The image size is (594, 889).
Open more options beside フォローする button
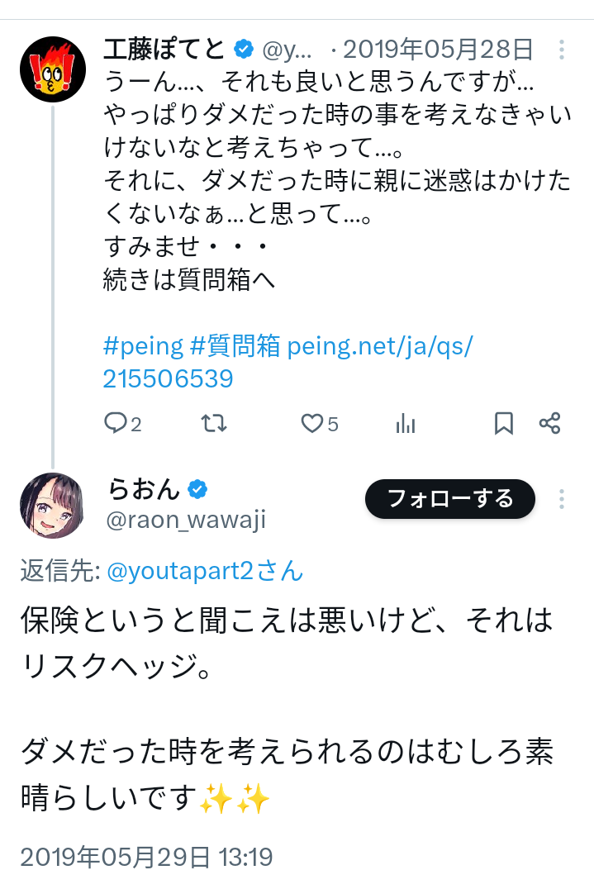tap(561, 498)
